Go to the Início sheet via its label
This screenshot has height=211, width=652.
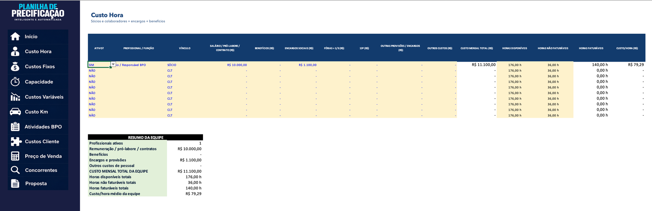[x=31, y=37]
